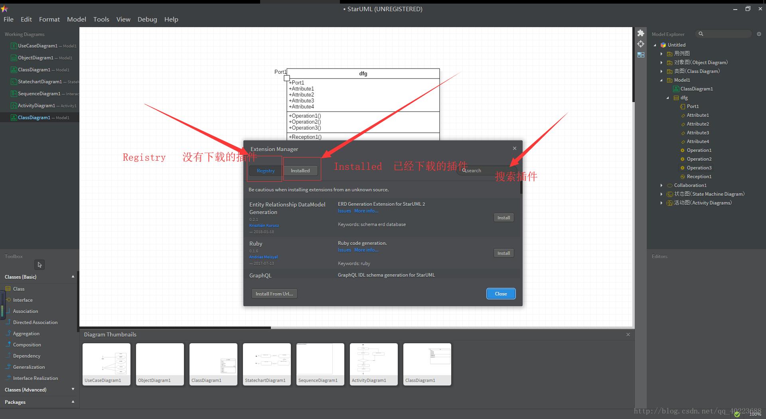
Task: Collapse the Untitled project node
Action: tap(655, 45)
